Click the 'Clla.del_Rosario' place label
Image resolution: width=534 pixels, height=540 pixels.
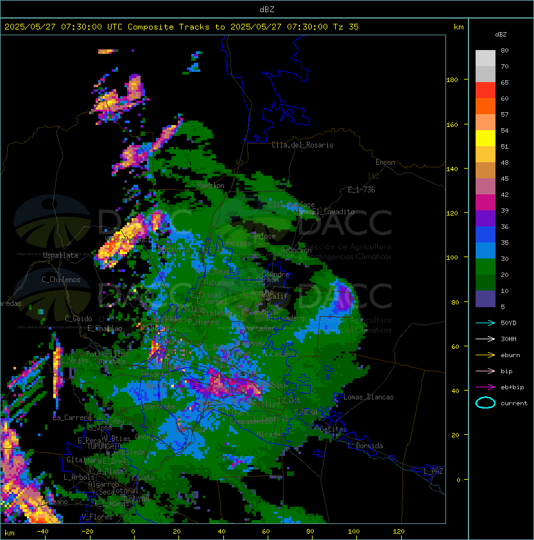pyautogui.click(x=302, y=145)
